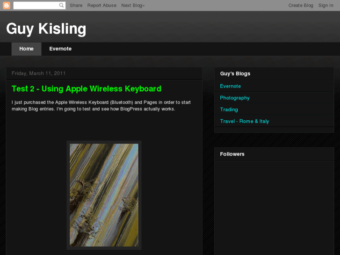Open Evernote link under Guy's Blogs
The width and height of the screenshot is (340, 255).
pos(230,86)
